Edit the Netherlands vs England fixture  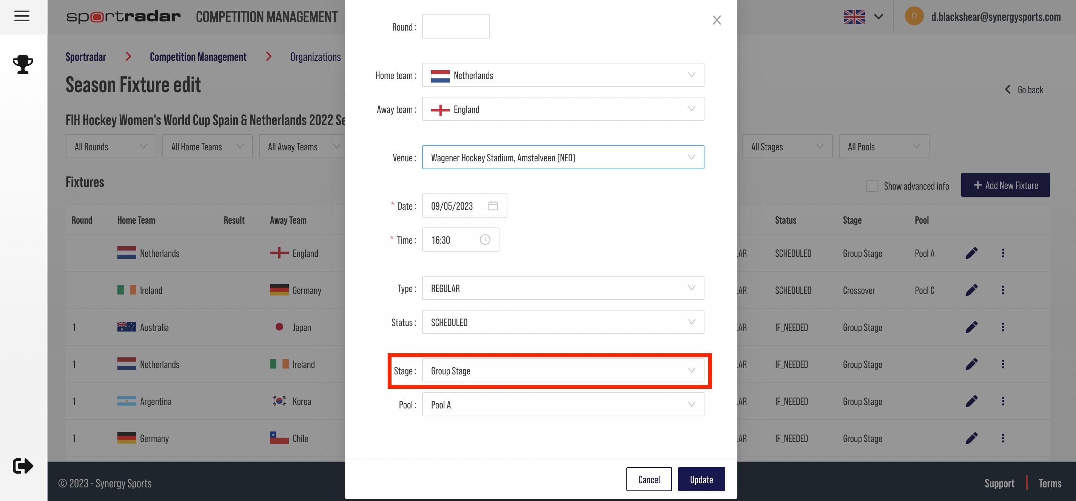[x=971, y=253]
